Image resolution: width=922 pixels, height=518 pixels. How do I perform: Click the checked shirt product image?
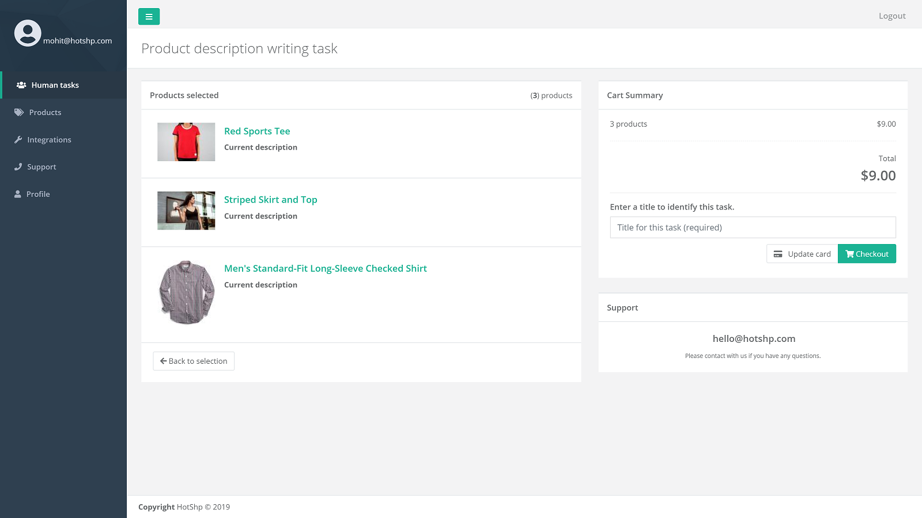coord(186,292)
